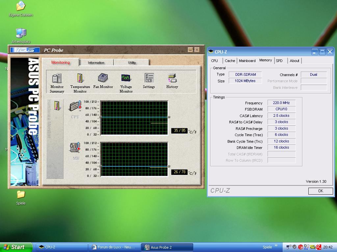This screenshot has height=252, width=337.
Task: Switch to the Utility tab in PC Probe
Action: coord(132,62)
